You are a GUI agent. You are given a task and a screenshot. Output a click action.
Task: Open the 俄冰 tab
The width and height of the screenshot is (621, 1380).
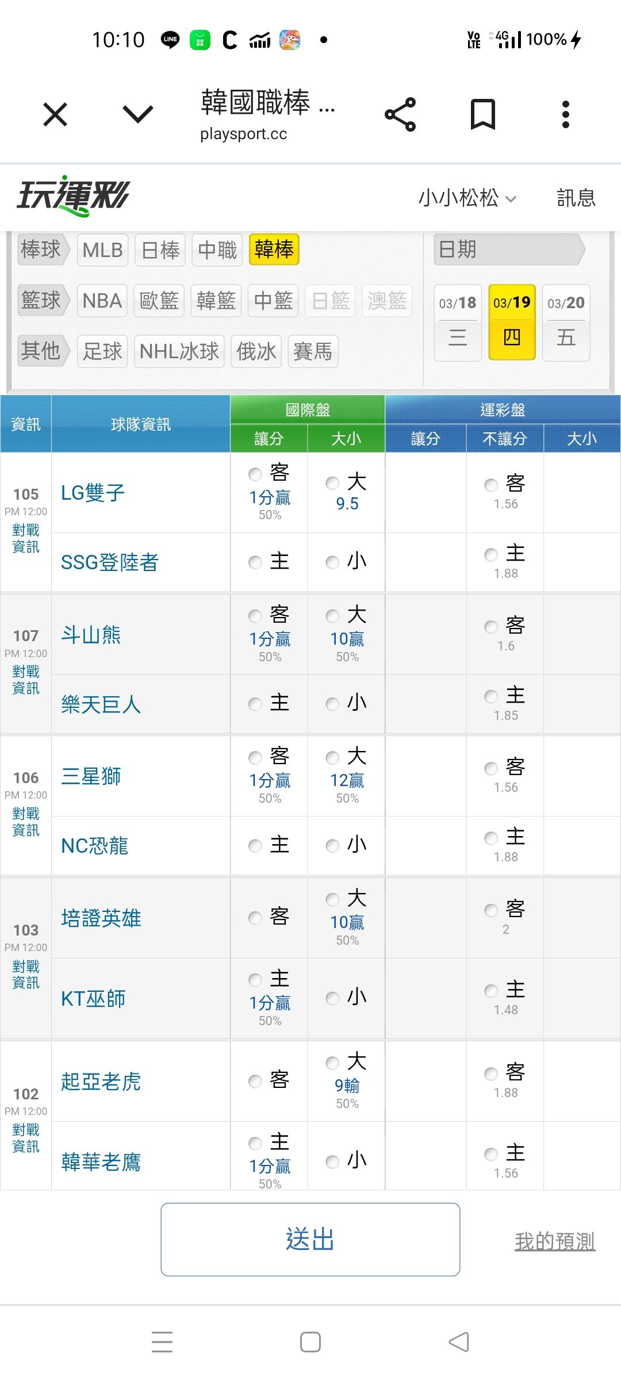[256, 351]
